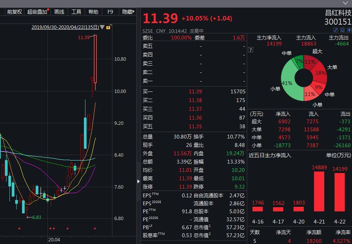Viewport: 352px width, 244px height.
Task: Open stock memo with the pen icon
Action: 335,30
